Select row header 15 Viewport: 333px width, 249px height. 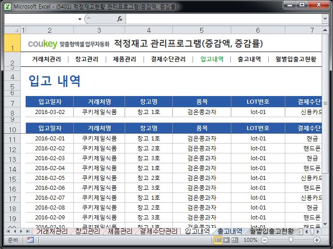click(x=12, y=179)
